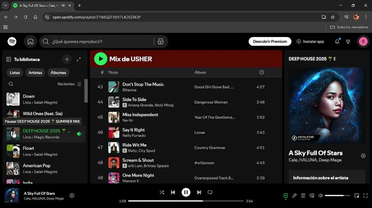Reload the browser page
The height and width of the screenshot is (208, 372).
pyautogui.click(x=25, y=17)
